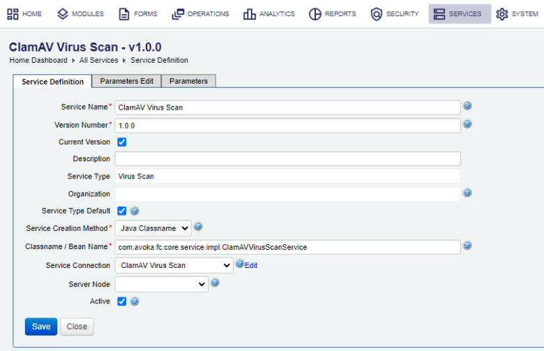The height and width of the screenshot is (351, 544).
Task: Open the Security menu label
Action: tap(402, 14)
